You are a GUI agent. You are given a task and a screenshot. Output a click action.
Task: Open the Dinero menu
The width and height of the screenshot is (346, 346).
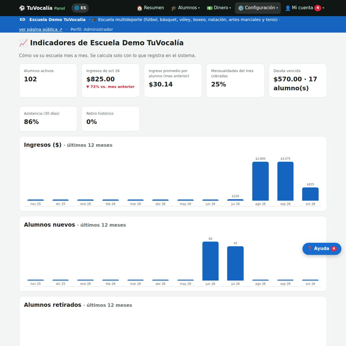point(219,8)
